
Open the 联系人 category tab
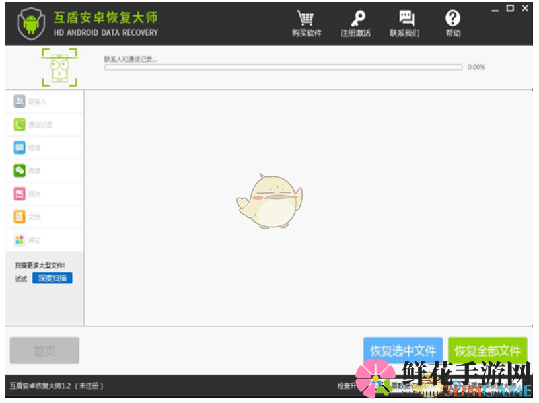tap(44, 102)
